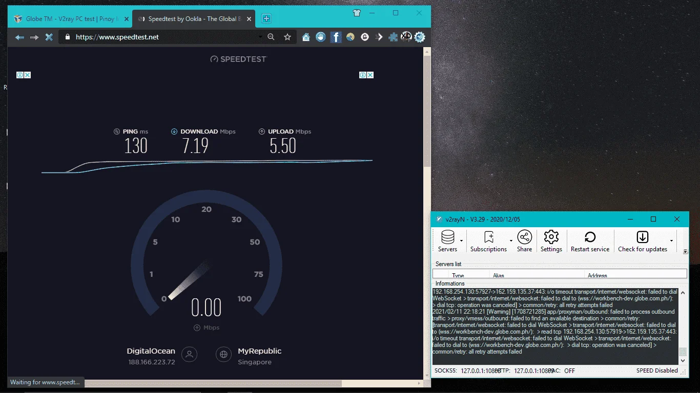Stop loading the Speedtest page
700x393 pixels.
[49, 37]
